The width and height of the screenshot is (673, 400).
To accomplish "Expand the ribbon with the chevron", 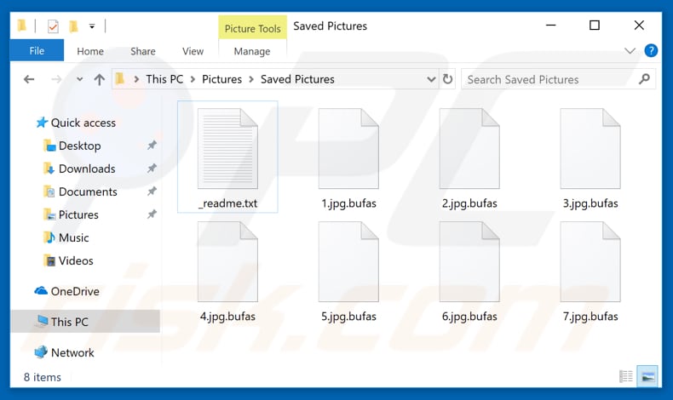I will point(630,51).
